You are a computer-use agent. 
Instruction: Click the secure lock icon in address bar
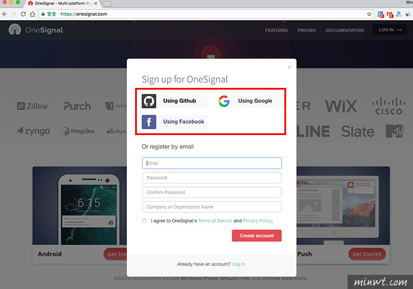(x=43, y=14)
